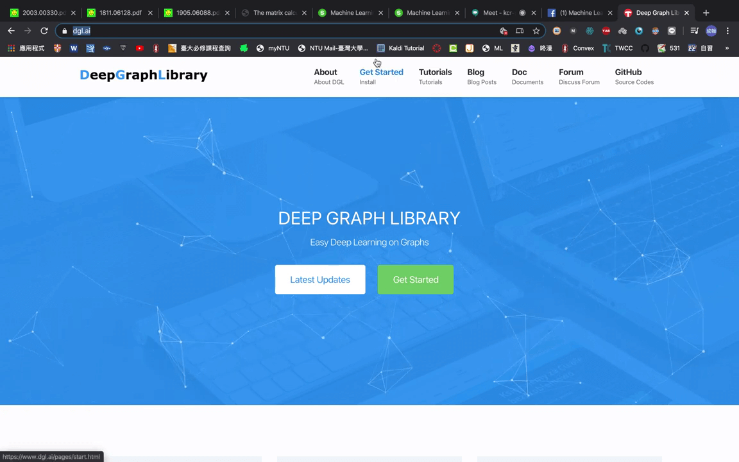Open the red circular bookmark icon
Image resolution: width=739 pixels, height=462 pixels.
click(x=437, y=48)
